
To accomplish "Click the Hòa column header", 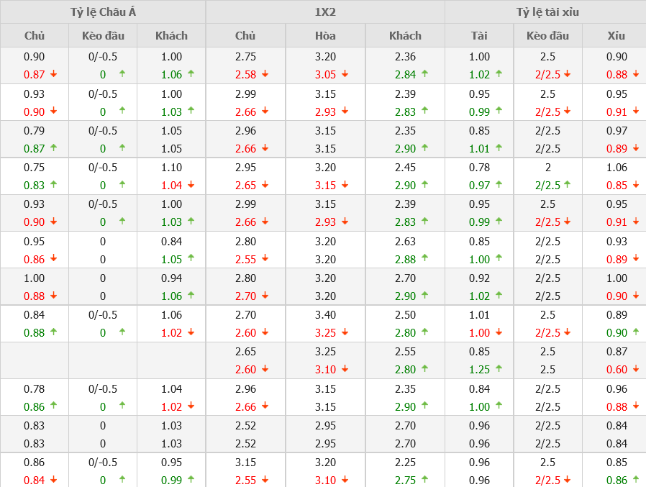I will [x=325, y=35].
